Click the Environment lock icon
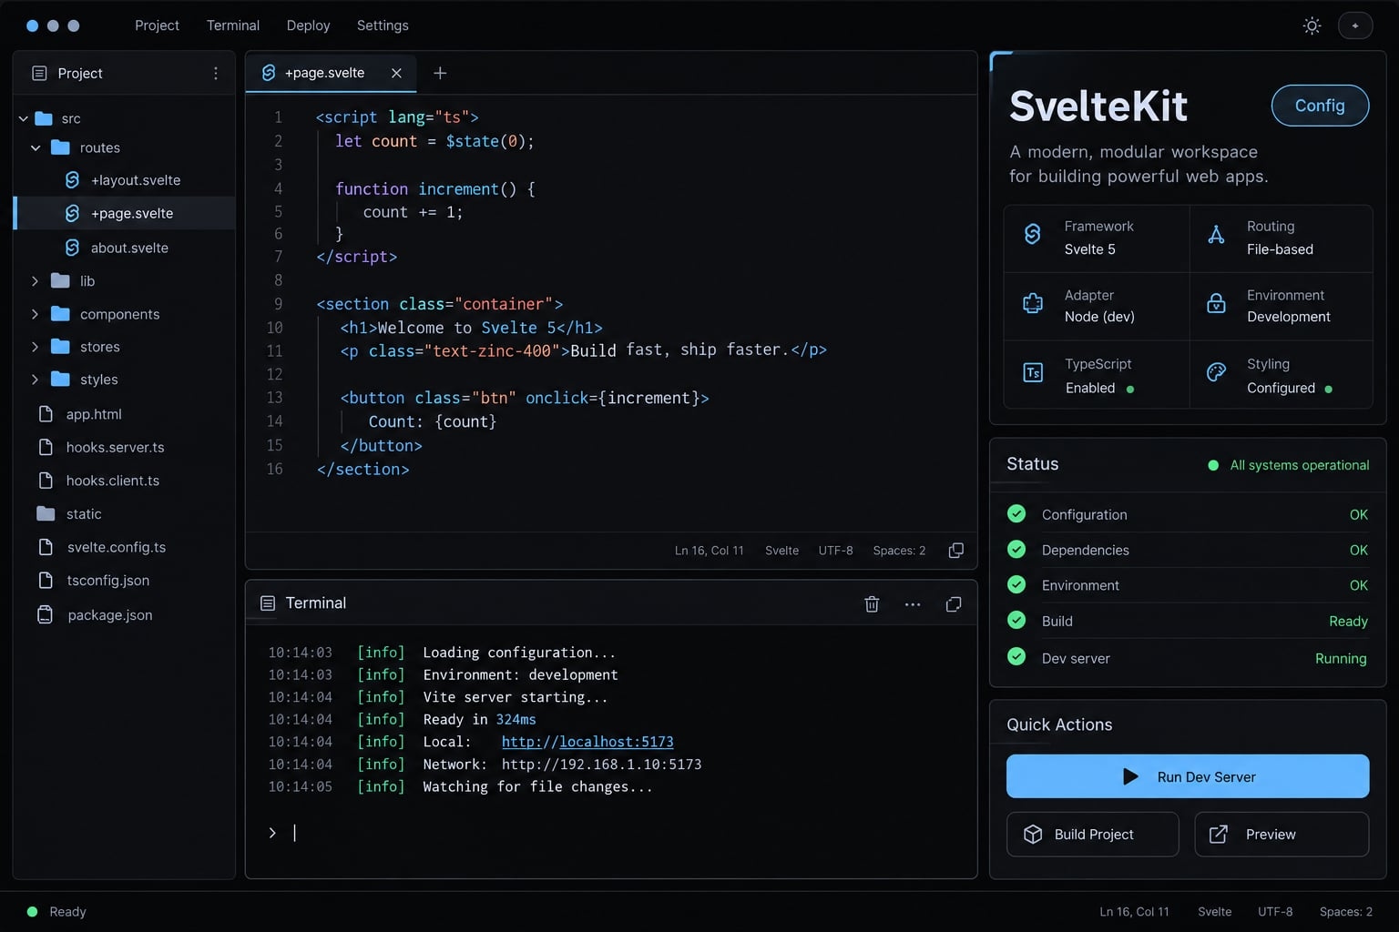Viewport: 1399px width, 932px height. (1216, 303)
